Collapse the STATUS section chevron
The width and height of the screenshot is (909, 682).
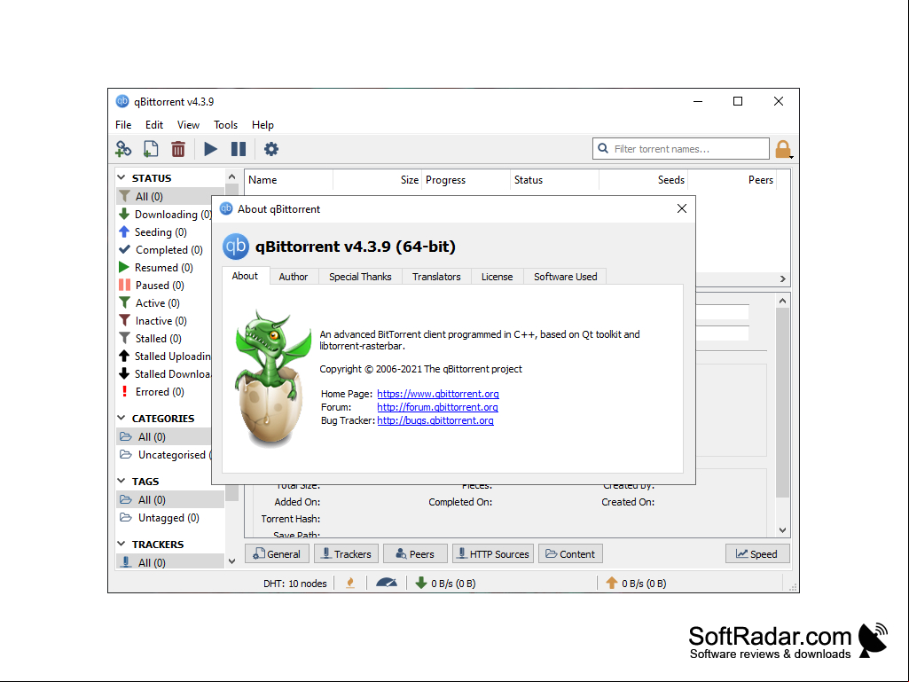[x=121, y=177]
